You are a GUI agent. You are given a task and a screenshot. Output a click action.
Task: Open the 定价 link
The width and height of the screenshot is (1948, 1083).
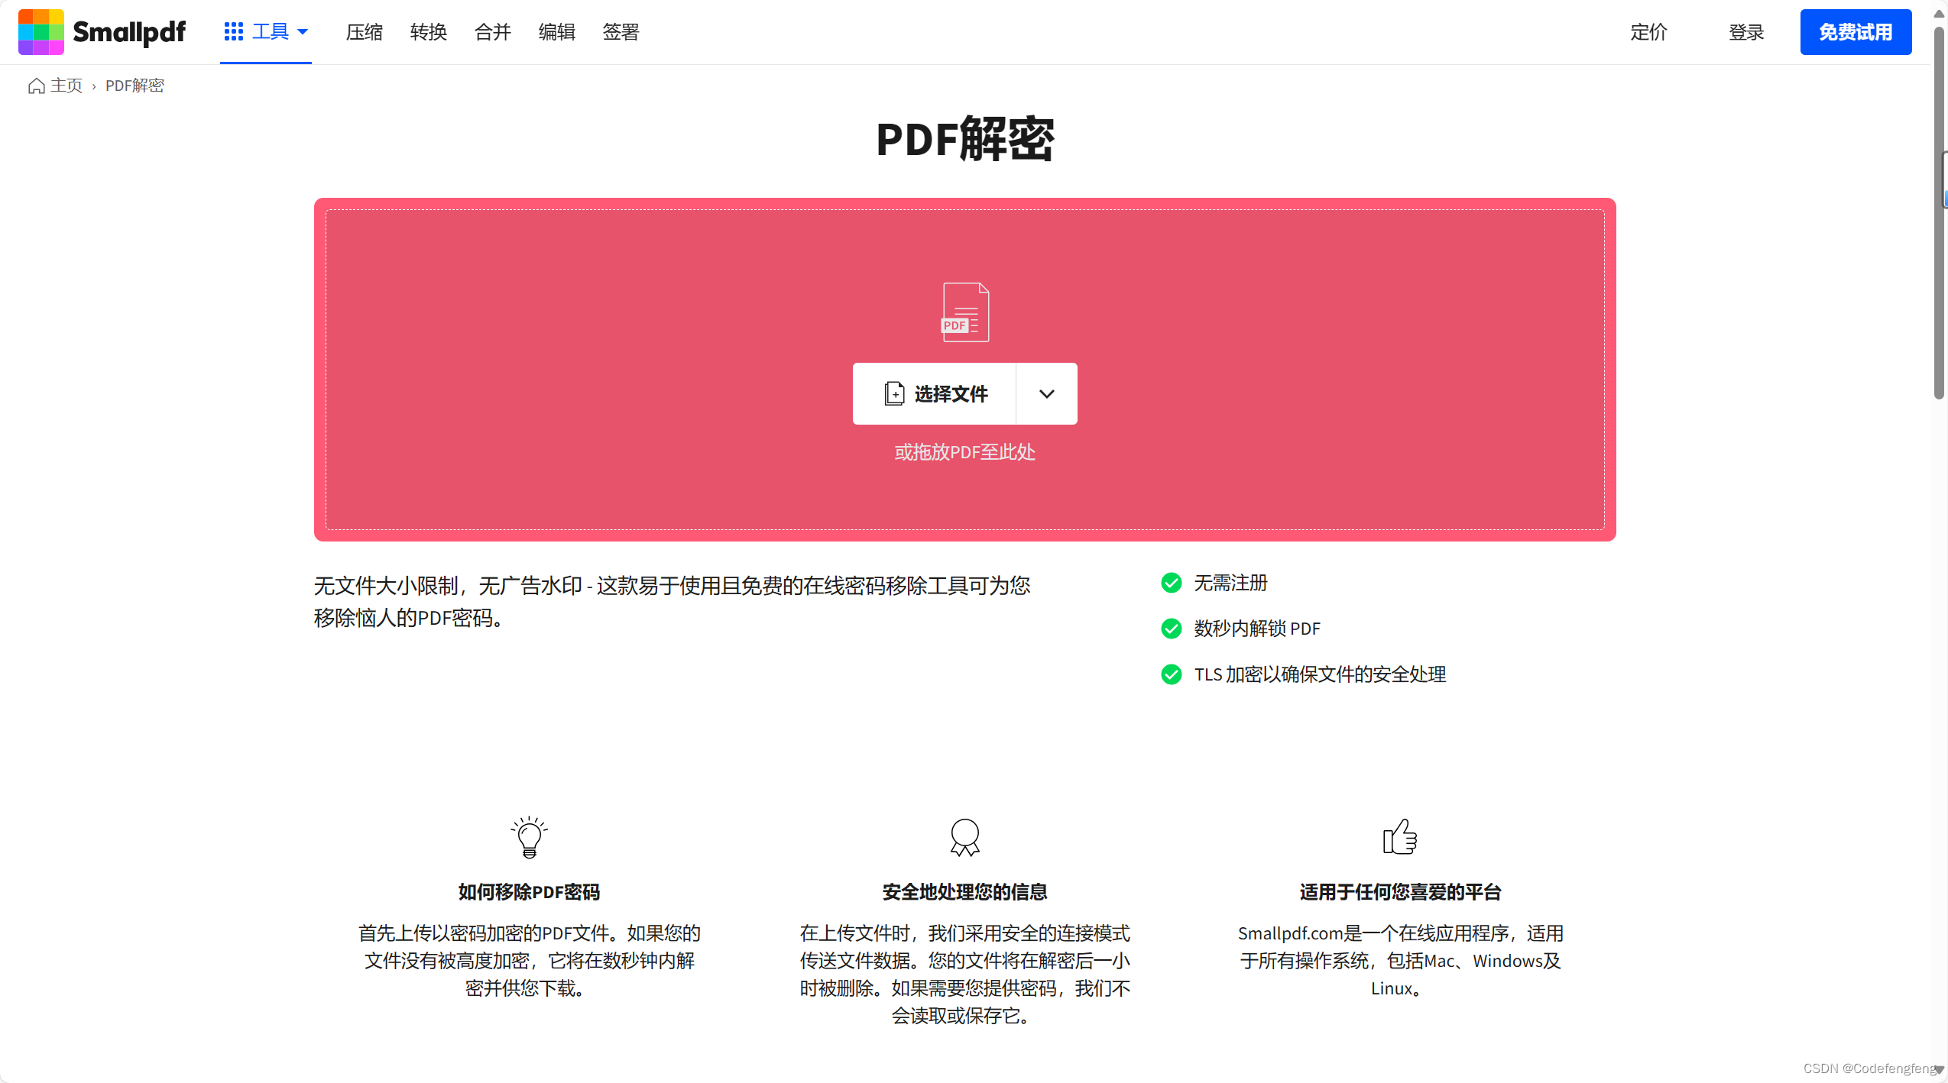(1648, 32)
